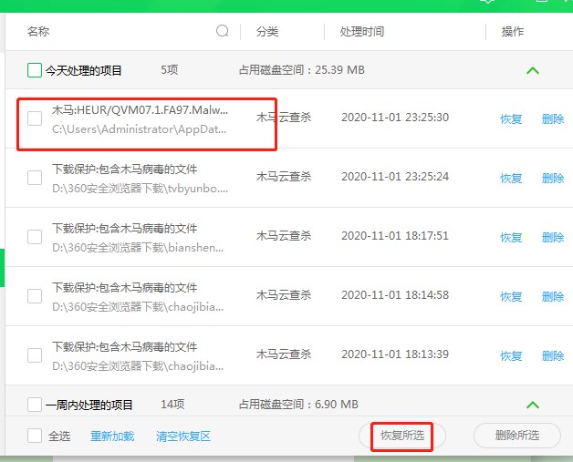Restore the entry processed at 18:14:58
Screen dimensions: 573x462
(511, 296)
